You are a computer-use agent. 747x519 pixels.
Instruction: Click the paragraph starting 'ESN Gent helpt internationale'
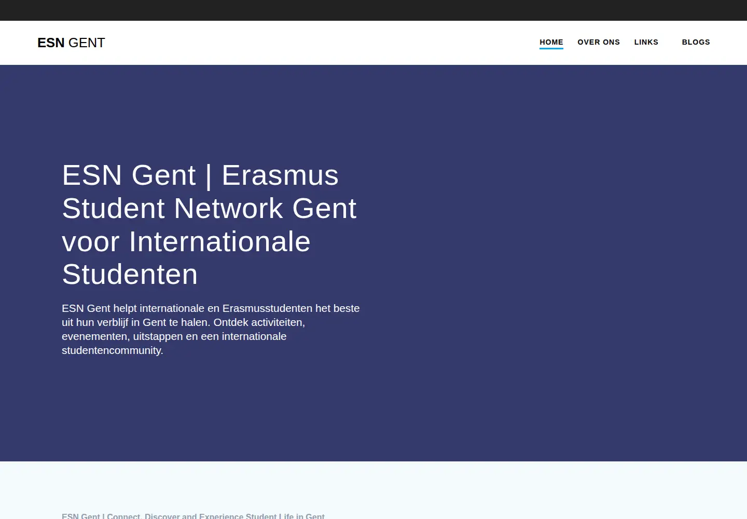tap(211, 329)
